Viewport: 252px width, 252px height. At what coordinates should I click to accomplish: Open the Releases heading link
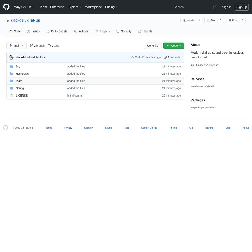click(x=197, y=79)
